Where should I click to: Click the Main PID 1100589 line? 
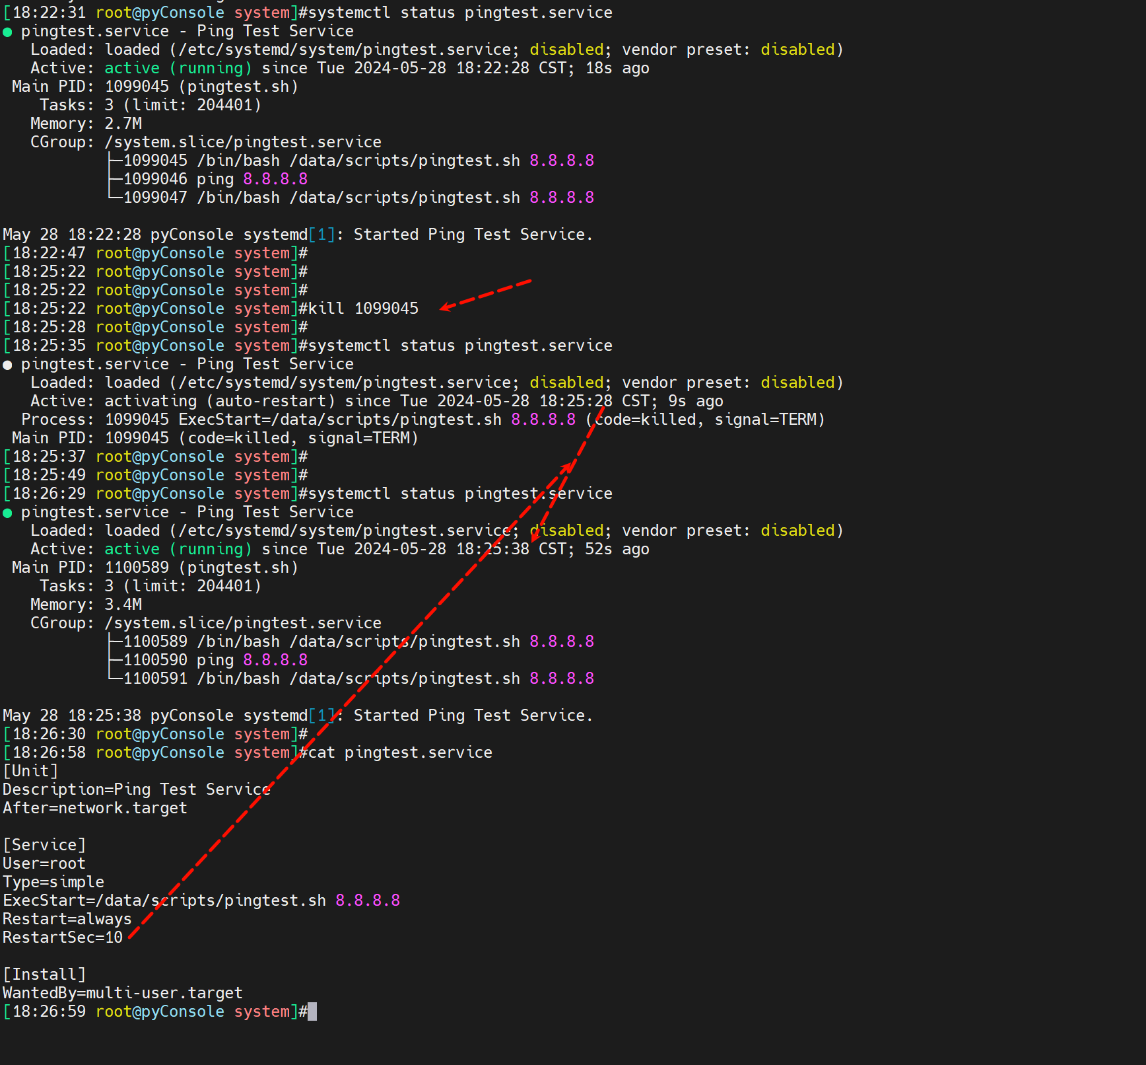(155, 568)
